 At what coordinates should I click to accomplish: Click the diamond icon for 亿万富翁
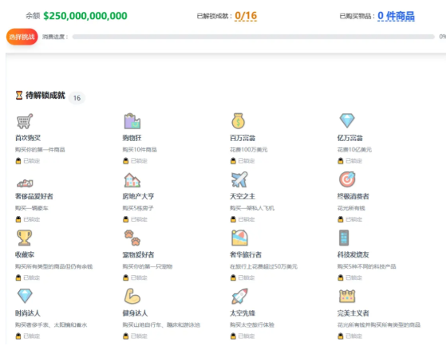coord(347,120)
